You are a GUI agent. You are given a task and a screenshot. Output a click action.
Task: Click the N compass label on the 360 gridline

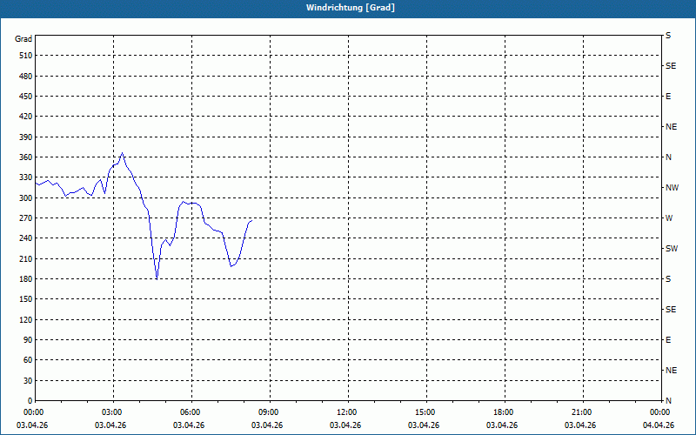669,157
